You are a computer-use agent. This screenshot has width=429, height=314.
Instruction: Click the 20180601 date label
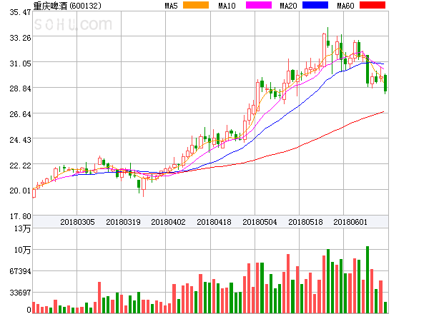[x=350, y=222]
